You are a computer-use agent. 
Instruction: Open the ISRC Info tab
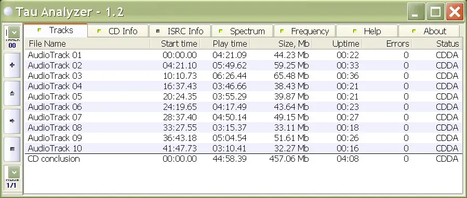[180, 31]
